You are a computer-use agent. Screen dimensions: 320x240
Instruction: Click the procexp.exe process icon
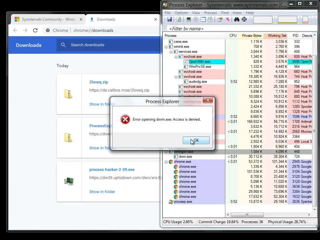pyautogui.click(x=171, y=202)
